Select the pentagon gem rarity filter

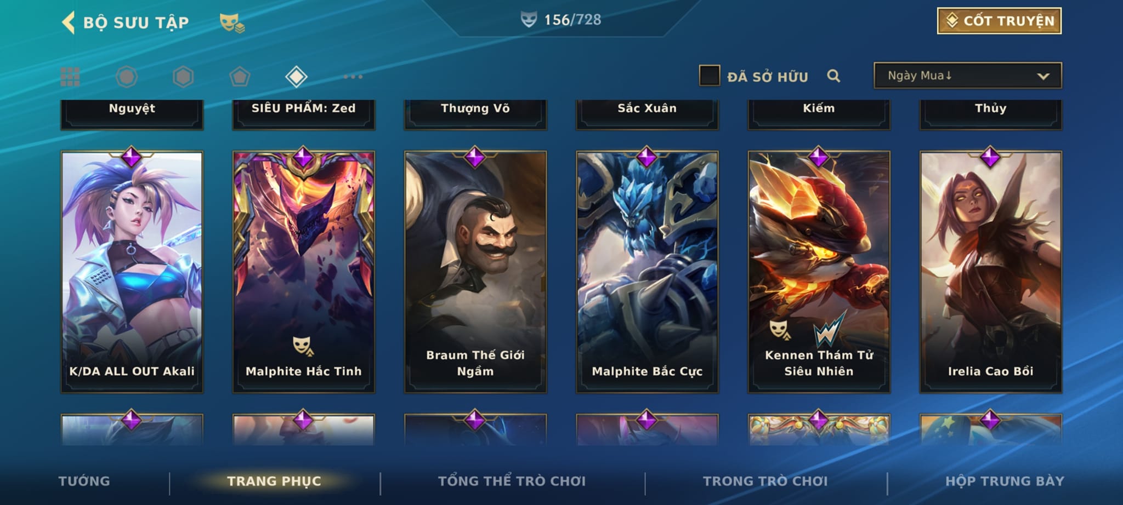click(x=240, y=77)
